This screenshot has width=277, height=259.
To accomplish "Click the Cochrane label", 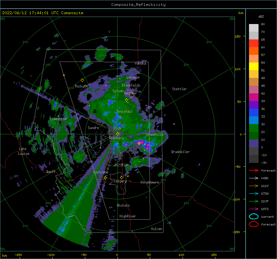I will click(101, 172).
